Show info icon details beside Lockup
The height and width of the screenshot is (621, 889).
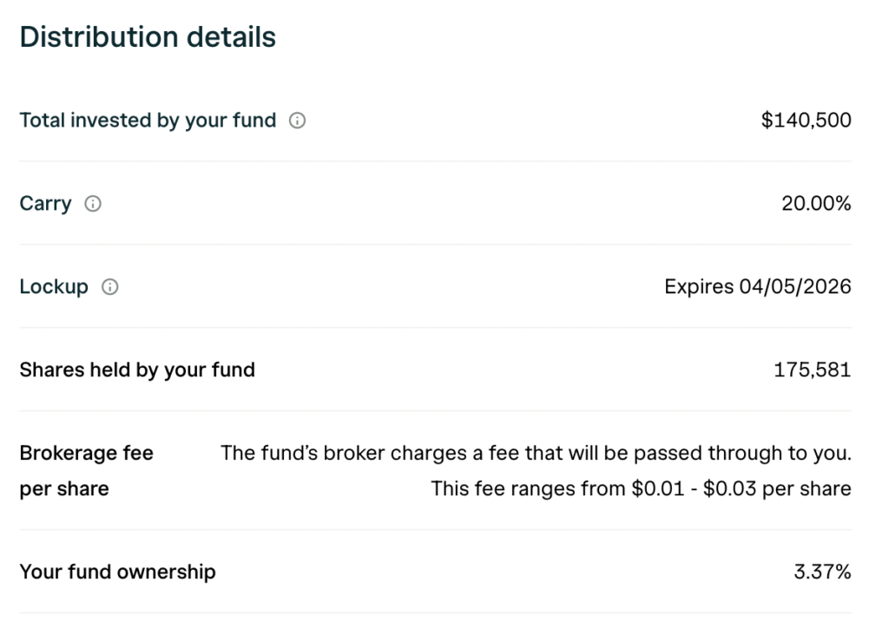[x=110, y=287]
